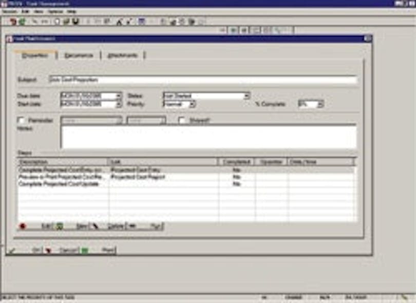Image resolution: width=416 pixels, height=303 pixels.
Task: Click the red arrow icon beside Cancel
Action: click(49, 251)
